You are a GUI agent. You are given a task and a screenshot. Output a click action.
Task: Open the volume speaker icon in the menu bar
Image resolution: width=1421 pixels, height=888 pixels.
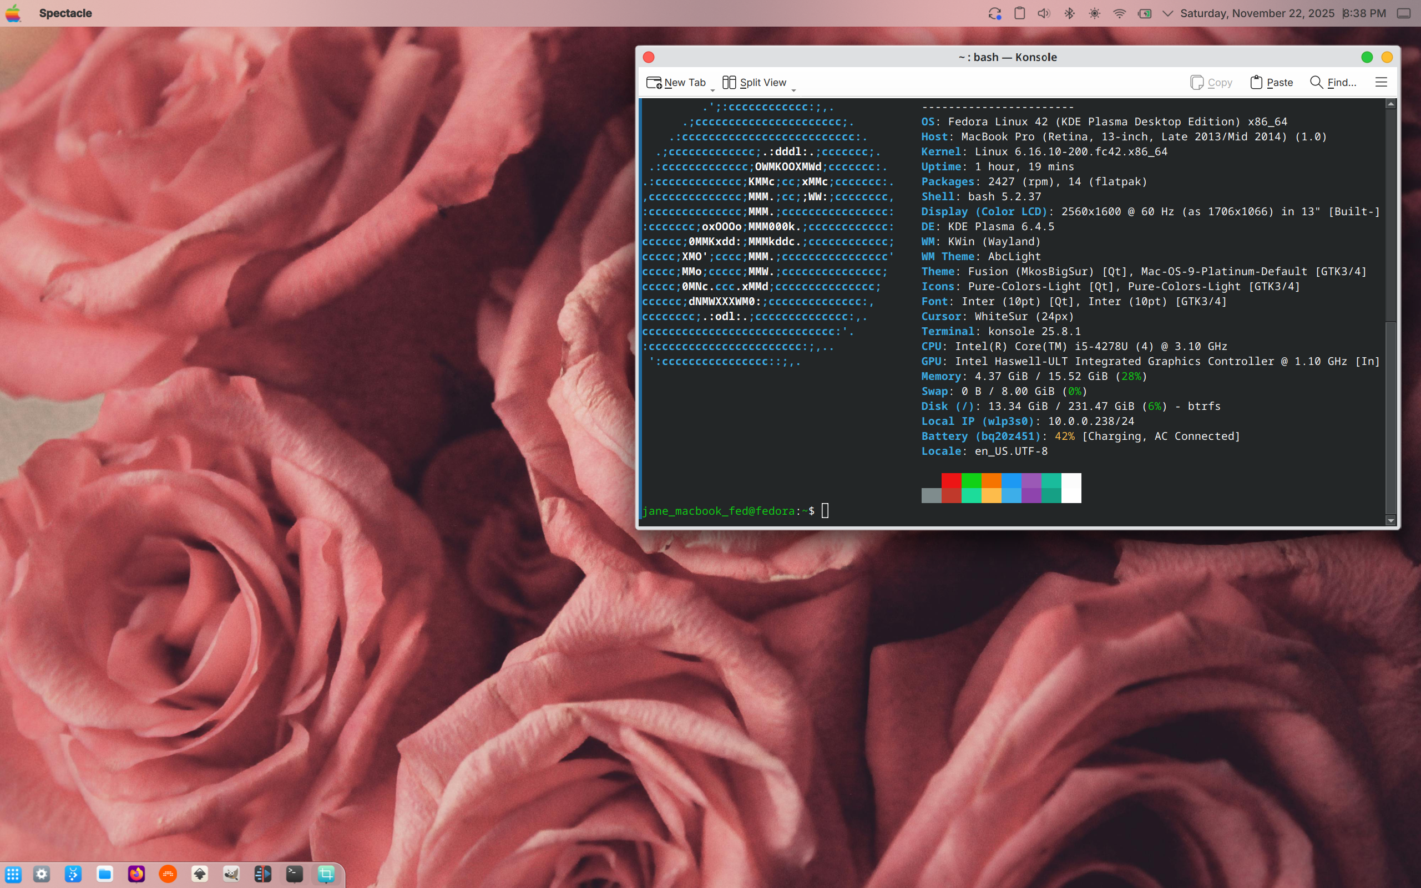point(1044,13)
